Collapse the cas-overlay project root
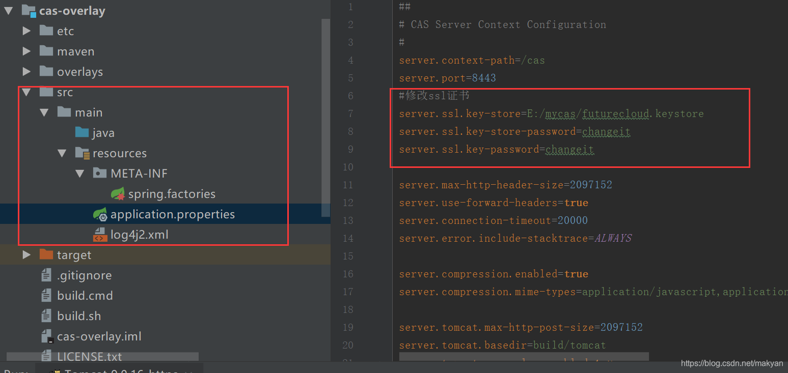Screen dimensions: 788x373 click(x=9, y=10)
